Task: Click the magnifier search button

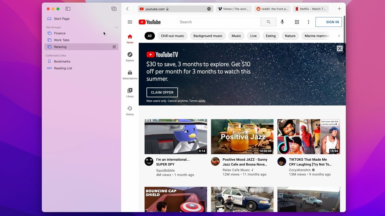Action: (x=269, y=22)
